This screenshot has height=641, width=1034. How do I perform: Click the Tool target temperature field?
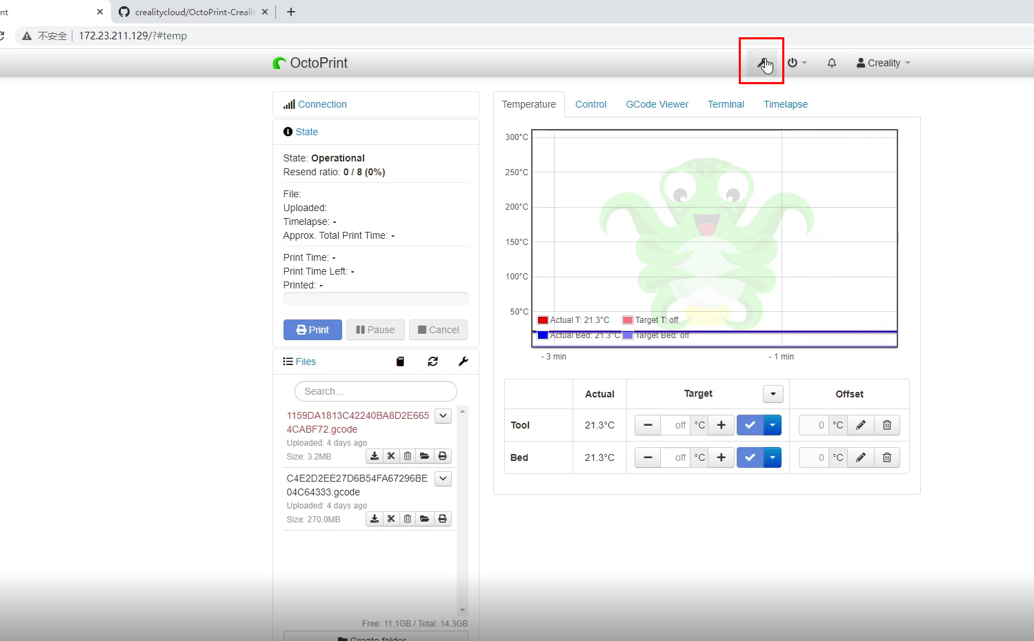(675, 425)
